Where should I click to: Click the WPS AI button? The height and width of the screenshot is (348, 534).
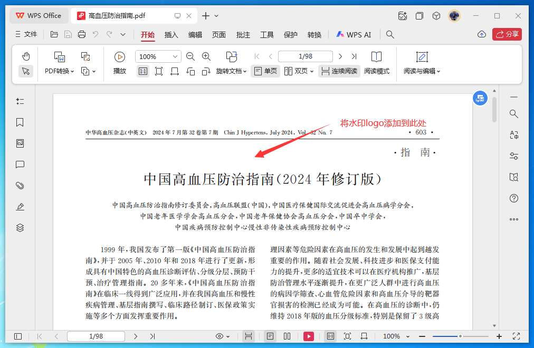click(353, 35)
